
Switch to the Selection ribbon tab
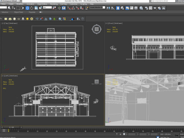pos(5,12)
